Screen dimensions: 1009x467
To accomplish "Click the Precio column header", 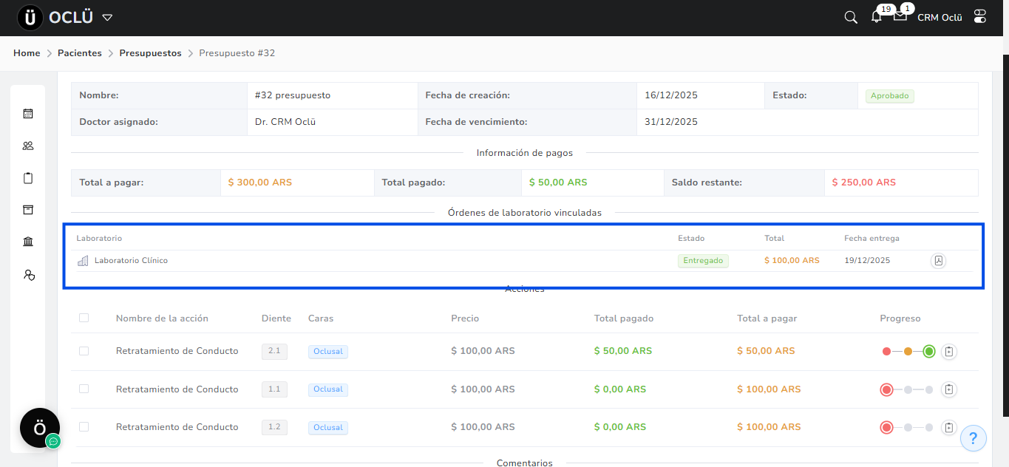I will pyautogui.click(x=465, y=318).
